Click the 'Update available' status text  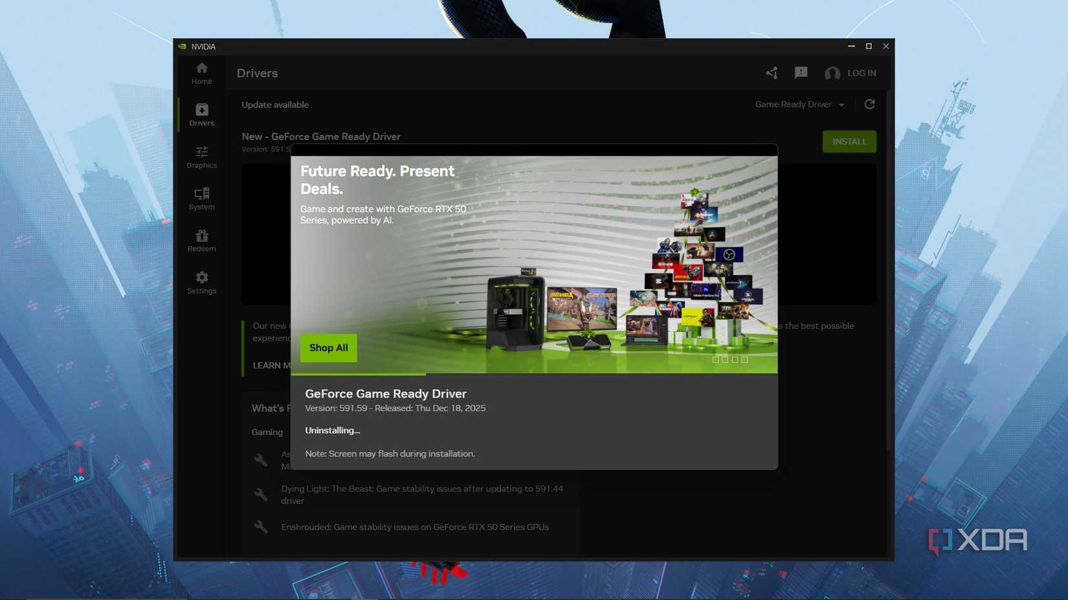pyautogui.click(x=275, y=105)
